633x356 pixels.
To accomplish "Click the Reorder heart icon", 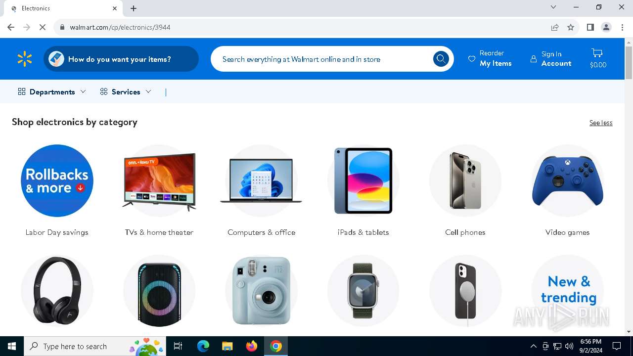I will pos(472,59).
